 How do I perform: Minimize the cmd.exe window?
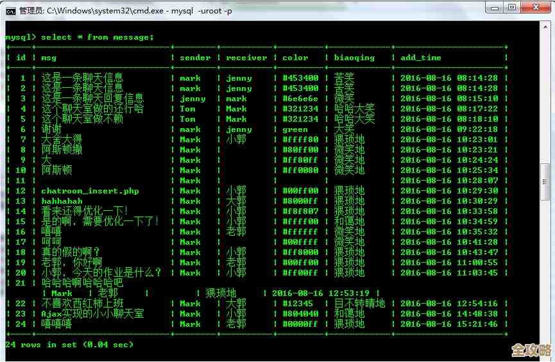(493, 8)
